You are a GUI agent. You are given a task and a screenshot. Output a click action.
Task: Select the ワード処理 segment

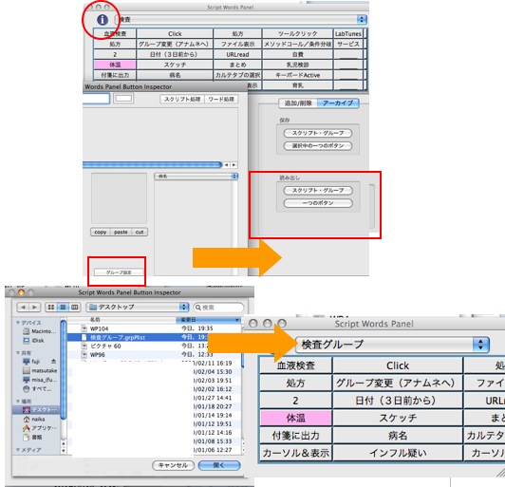pyautogui.click(x=221, y=99)
